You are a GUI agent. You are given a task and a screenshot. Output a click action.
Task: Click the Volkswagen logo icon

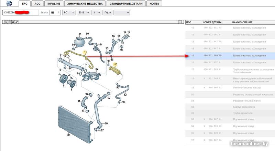9,3
